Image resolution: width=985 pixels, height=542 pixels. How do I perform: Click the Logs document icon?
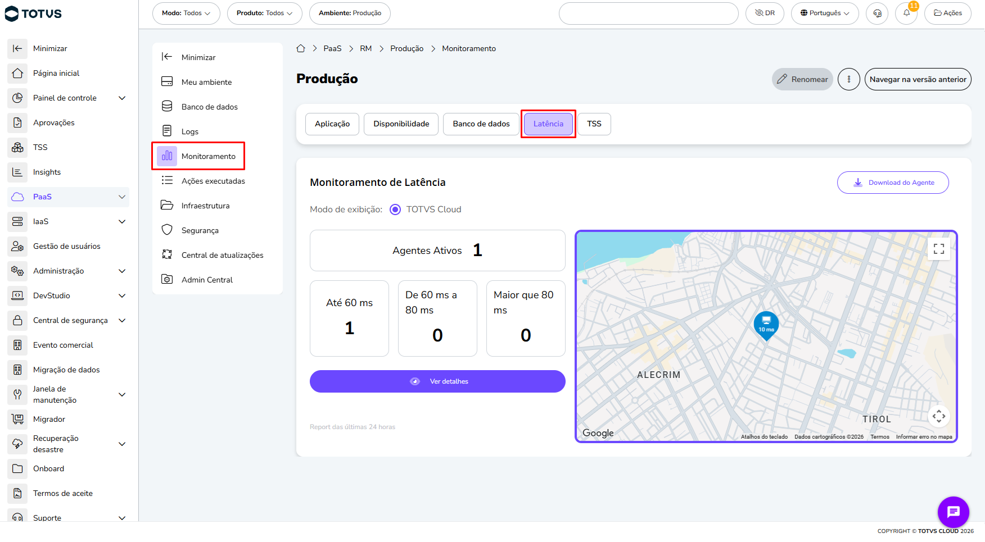click(x=167, y=131)
